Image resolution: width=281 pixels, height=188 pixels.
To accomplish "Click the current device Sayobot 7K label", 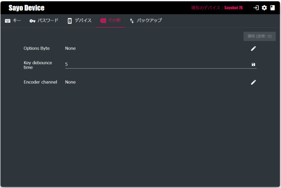I will click(x=217, y=8).
